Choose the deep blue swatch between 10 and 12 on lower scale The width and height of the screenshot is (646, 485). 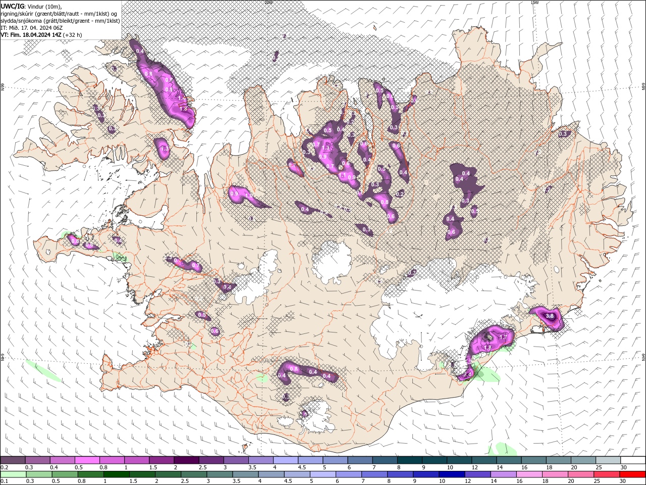pyautogui.click(x=452, y=474)
